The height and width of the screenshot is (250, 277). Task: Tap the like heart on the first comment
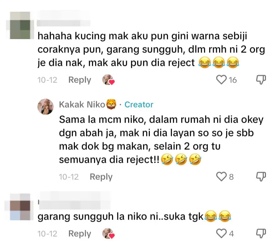[221, 80]
